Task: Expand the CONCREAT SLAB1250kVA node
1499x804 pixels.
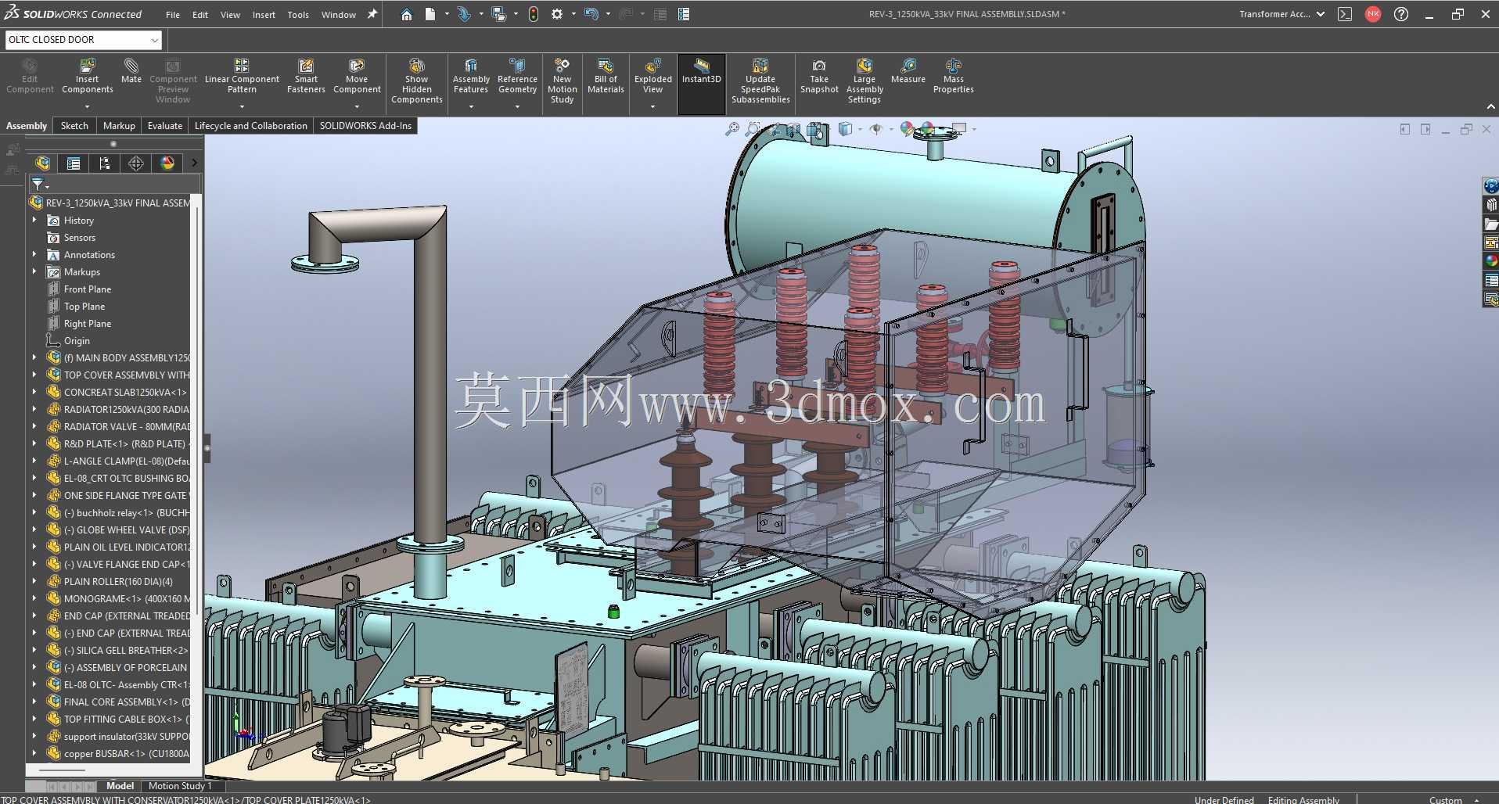Action: click(x=34, y=393)
